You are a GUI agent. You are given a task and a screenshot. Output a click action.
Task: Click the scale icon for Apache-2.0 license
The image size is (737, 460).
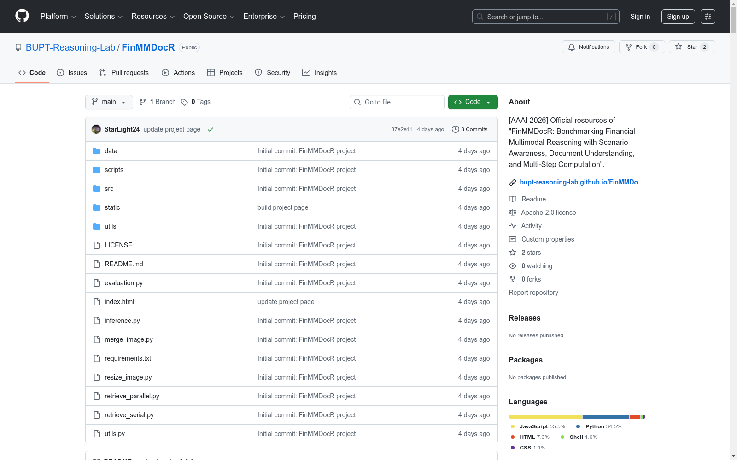pyautogui.click(x=513, y=213)
